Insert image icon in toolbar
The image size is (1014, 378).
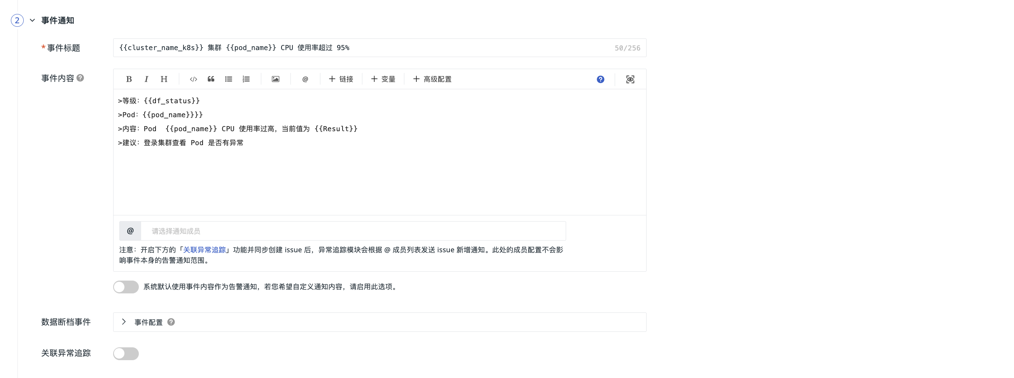click(x=276, y=79)
